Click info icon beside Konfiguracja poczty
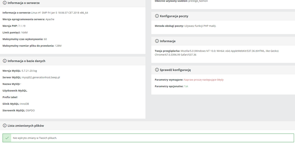Viewport: 295px width, 148px height. click(157, 16)
